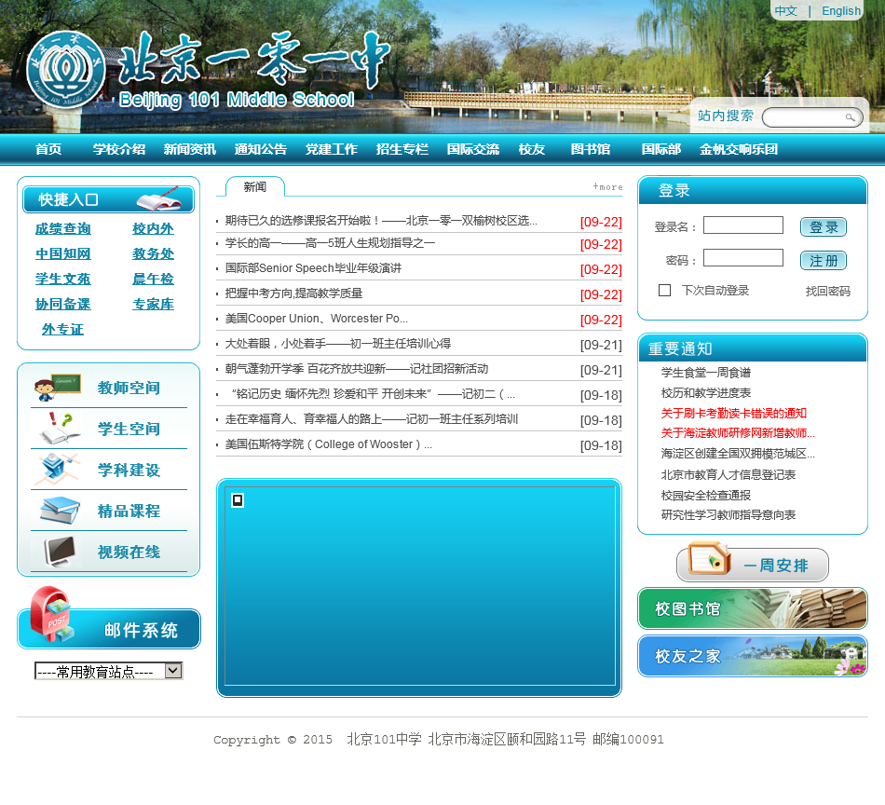
Task: Open notice 海淀区创建全国双拥模范城区
Action: tap(738, 454)
